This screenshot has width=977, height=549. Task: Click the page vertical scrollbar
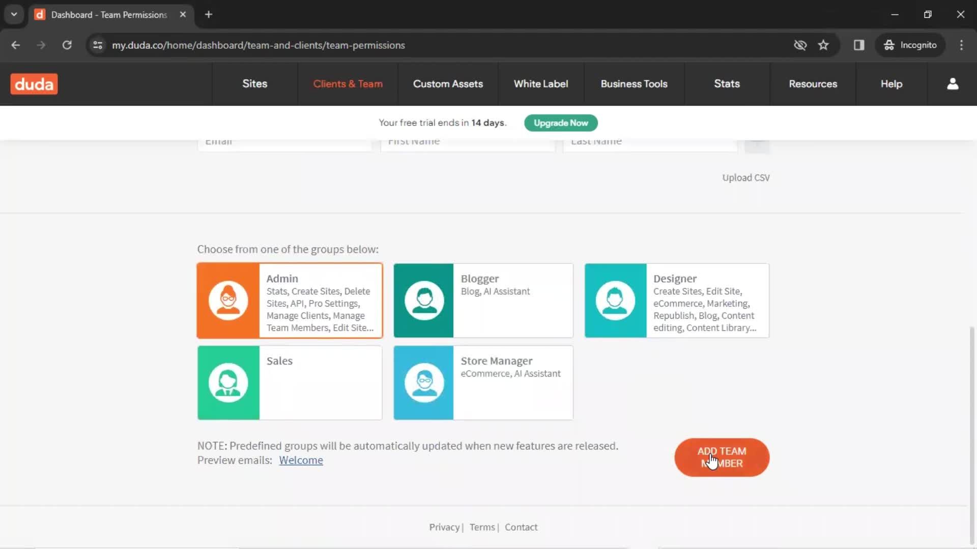pos(972,435)
